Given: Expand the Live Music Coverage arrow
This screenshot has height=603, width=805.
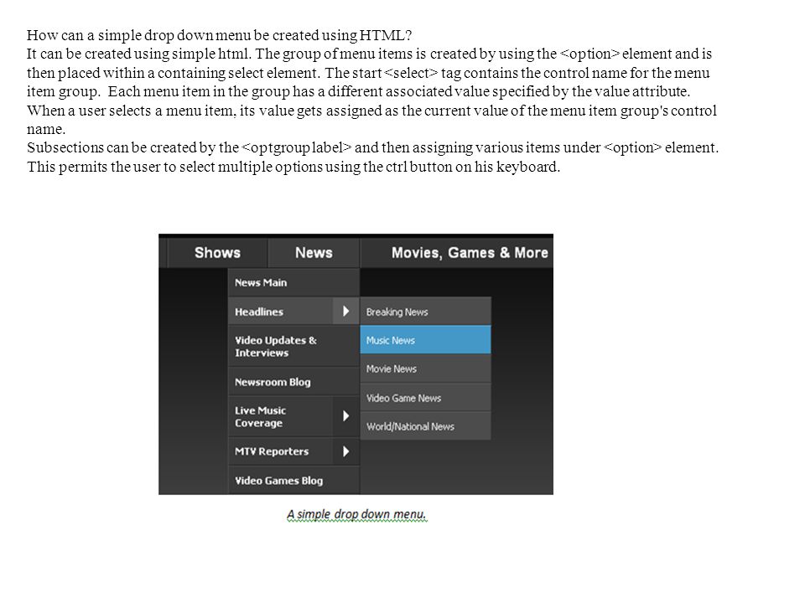Looking at the screenshot, I should click(346, 416).
